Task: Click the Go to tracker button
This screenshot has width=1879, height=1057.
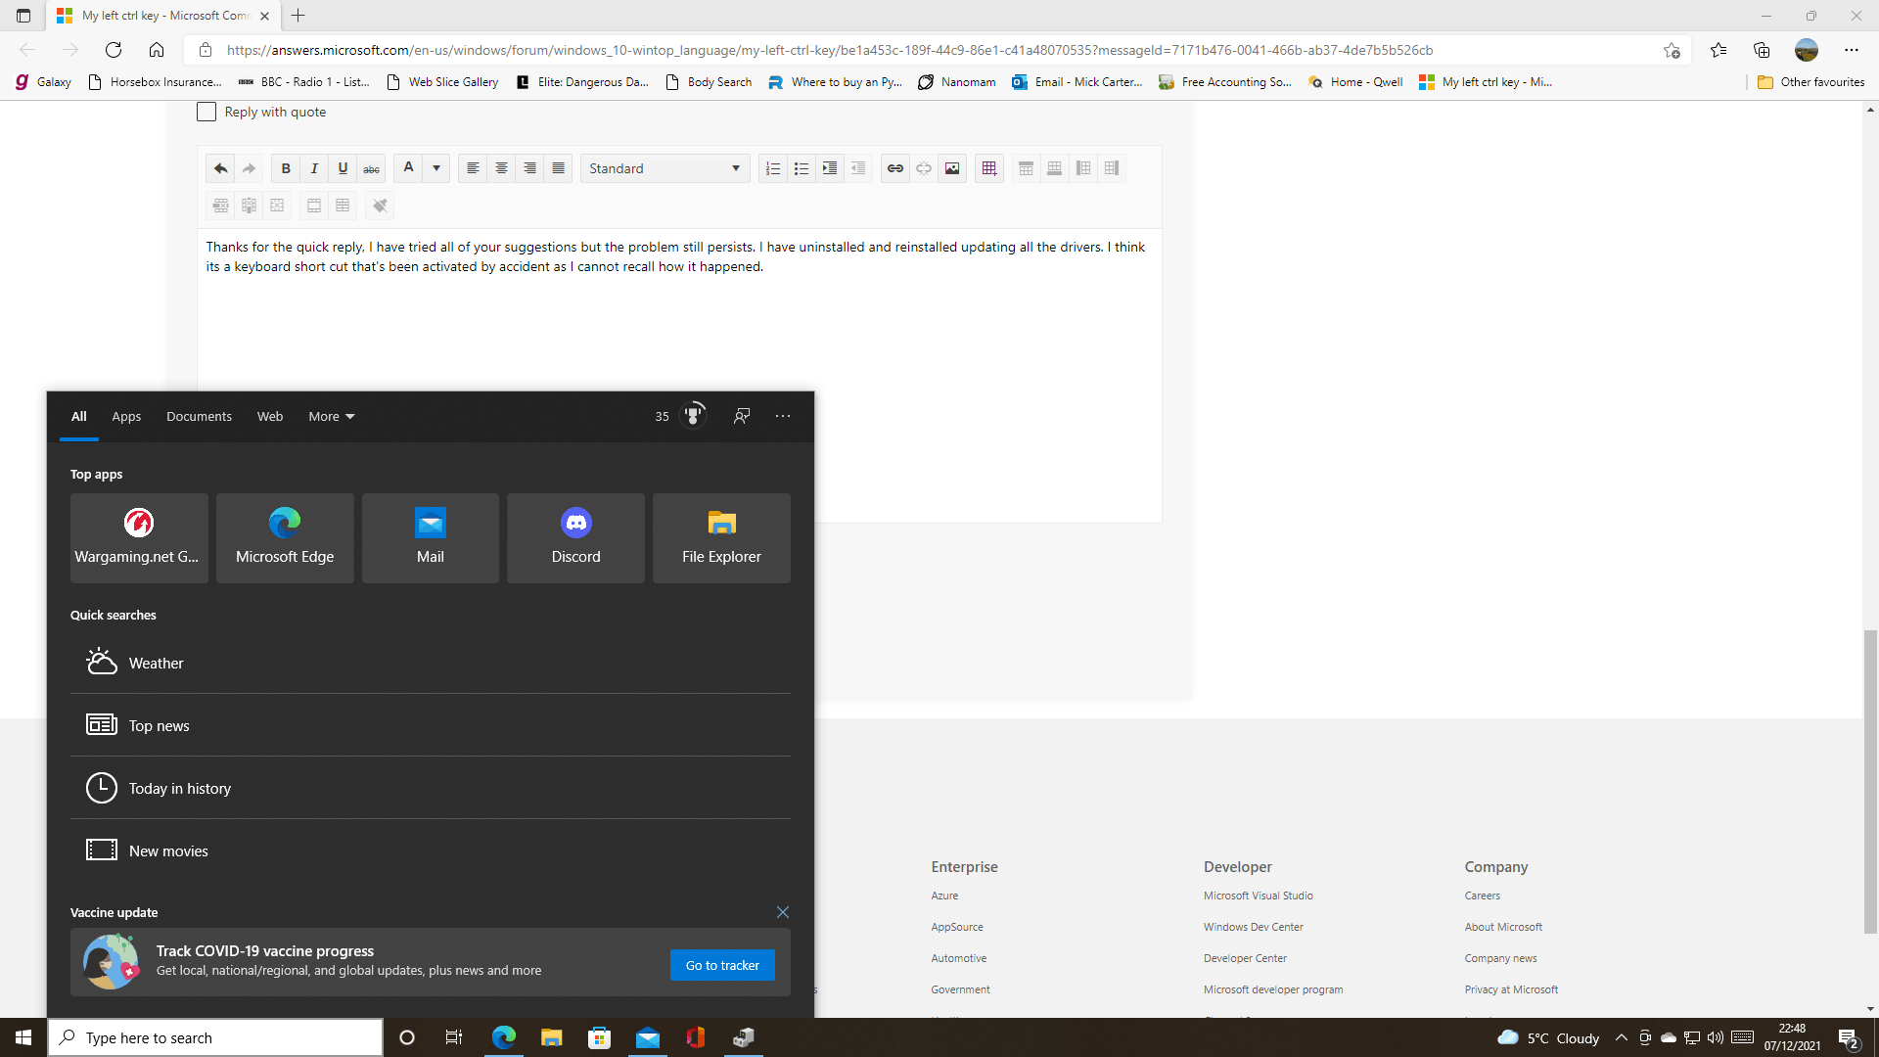Action: pyautogui.click(x=722, y=965)
